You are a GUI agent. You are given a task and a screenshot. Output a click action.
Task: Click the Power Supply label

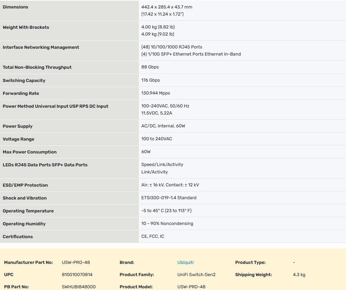(18, 126)
